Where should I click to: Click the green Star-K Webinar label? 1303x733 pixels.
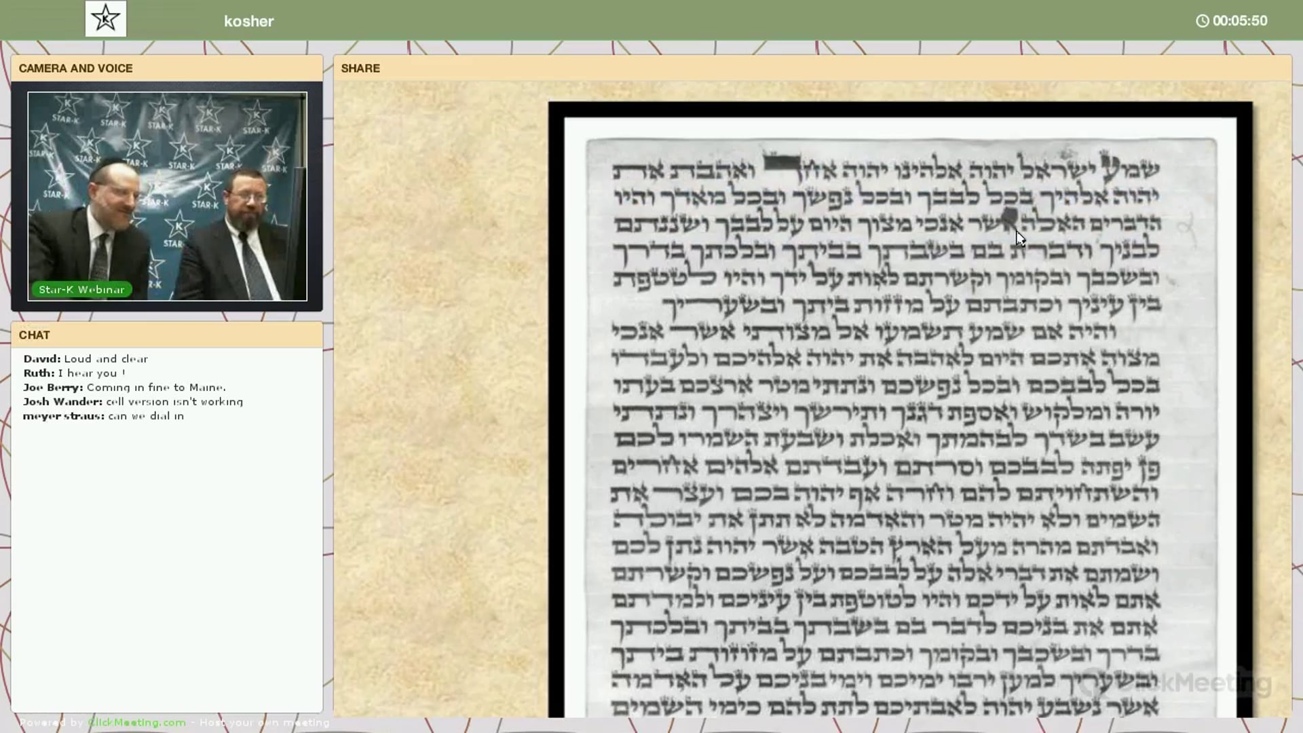pyautogui.click(x=81, y=290)
